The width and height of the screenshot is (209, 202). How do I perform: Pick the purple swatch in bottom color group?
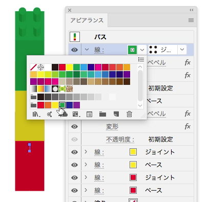click(76, 105)
